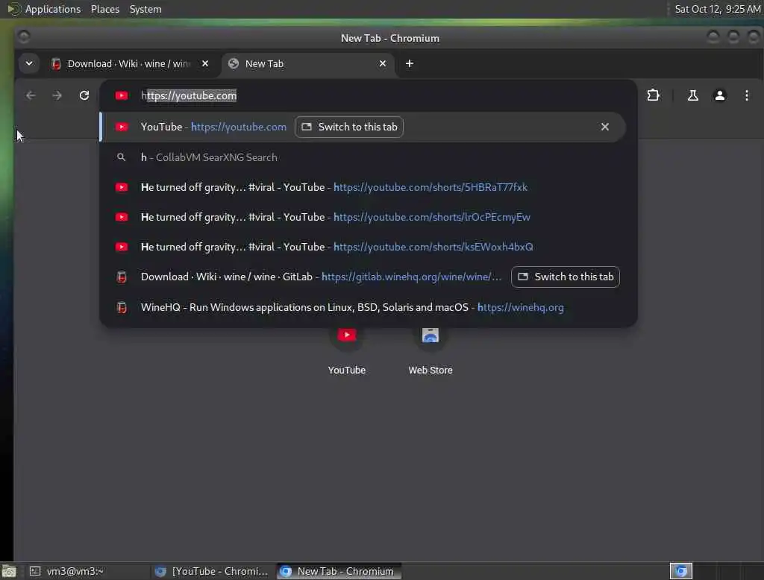Click the WineHQ suggestion favicon
The height and width of the screenshot is (580, 764).
(122, 307)
